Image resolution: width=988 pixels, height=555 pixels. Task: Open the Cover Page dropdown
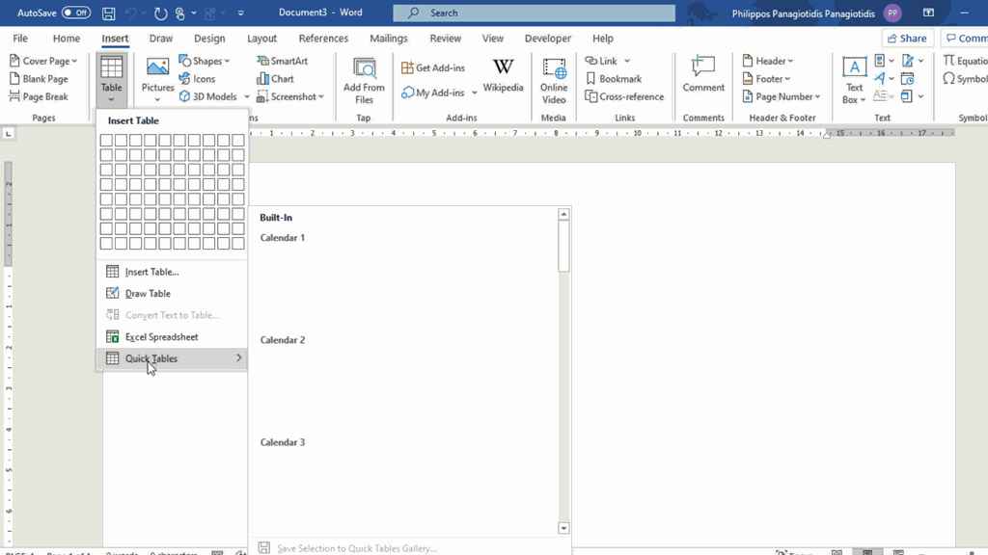tap(43, 61)
